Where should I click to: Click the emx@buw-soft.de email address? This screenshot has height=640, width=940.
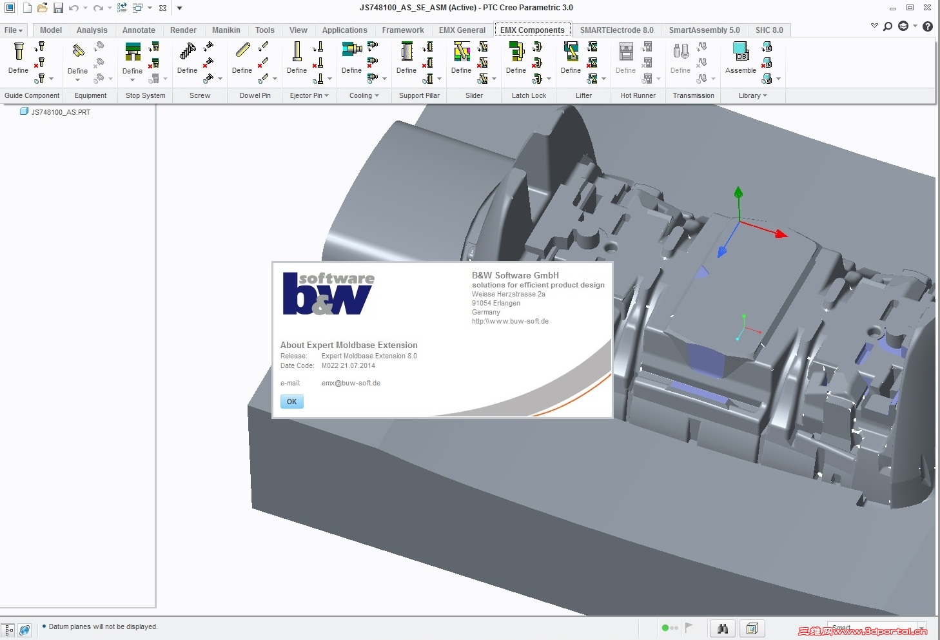coord(351,383)
